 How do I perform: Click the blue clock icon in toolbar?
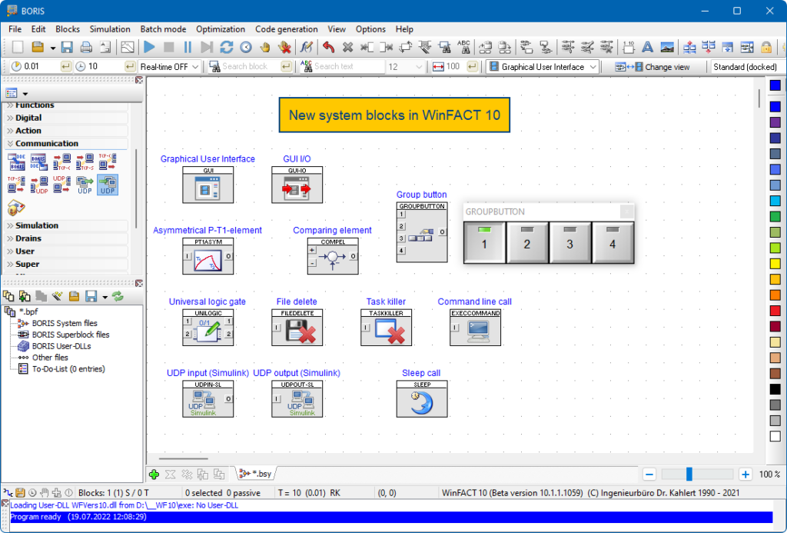(x=246, y=47)
